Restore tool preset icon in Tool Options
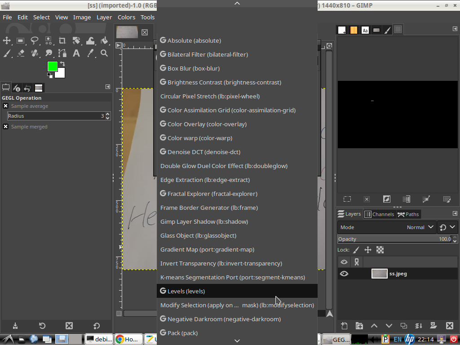 [x=42, y=326]
